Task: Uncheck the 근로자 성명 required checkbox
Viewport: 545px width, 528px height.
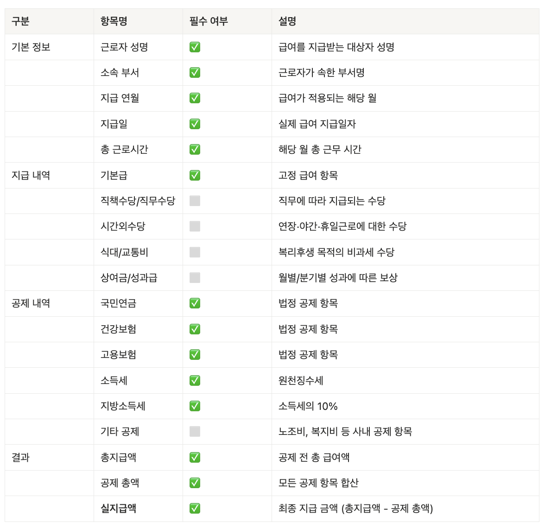Action: pos(195,47)
